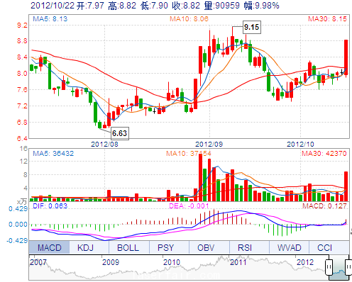
Task: Click the MA30: 8.15 price legend
Action: coord(327,19)
